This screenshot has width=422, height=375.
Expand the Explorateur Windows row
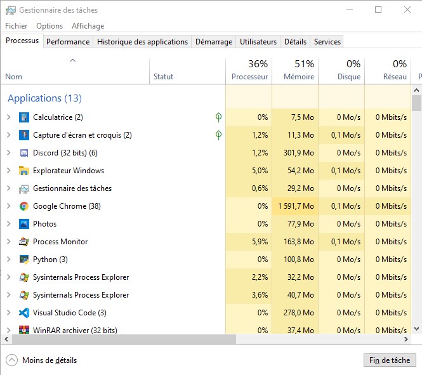click(9, 170)
